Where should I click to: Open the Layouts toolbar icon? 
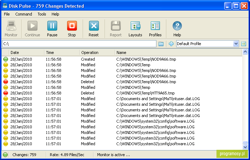135,26
